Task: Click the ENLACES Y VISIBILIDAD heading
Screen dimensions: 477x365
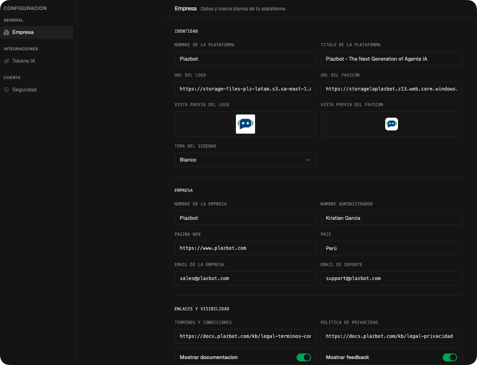Action: [202, 309]
